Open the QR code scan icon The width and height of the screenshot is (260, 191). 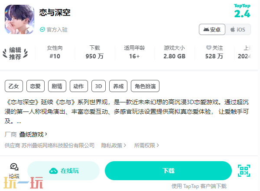(x=244, y=171)
